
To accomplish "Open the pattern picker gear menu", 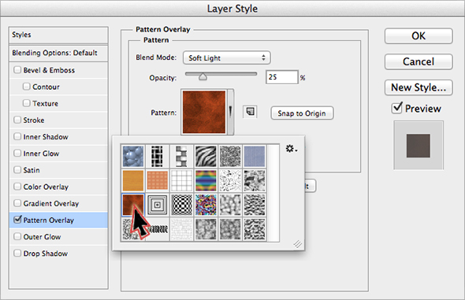I will (x=292, y=149).
